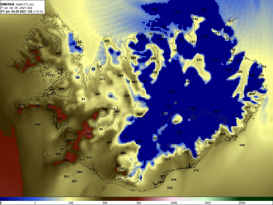
Task: Select the map value '467'
Action: pos(109,142)
